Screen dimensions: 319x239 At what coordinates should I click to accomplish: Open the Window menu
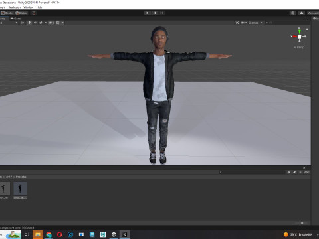point(28,7)
